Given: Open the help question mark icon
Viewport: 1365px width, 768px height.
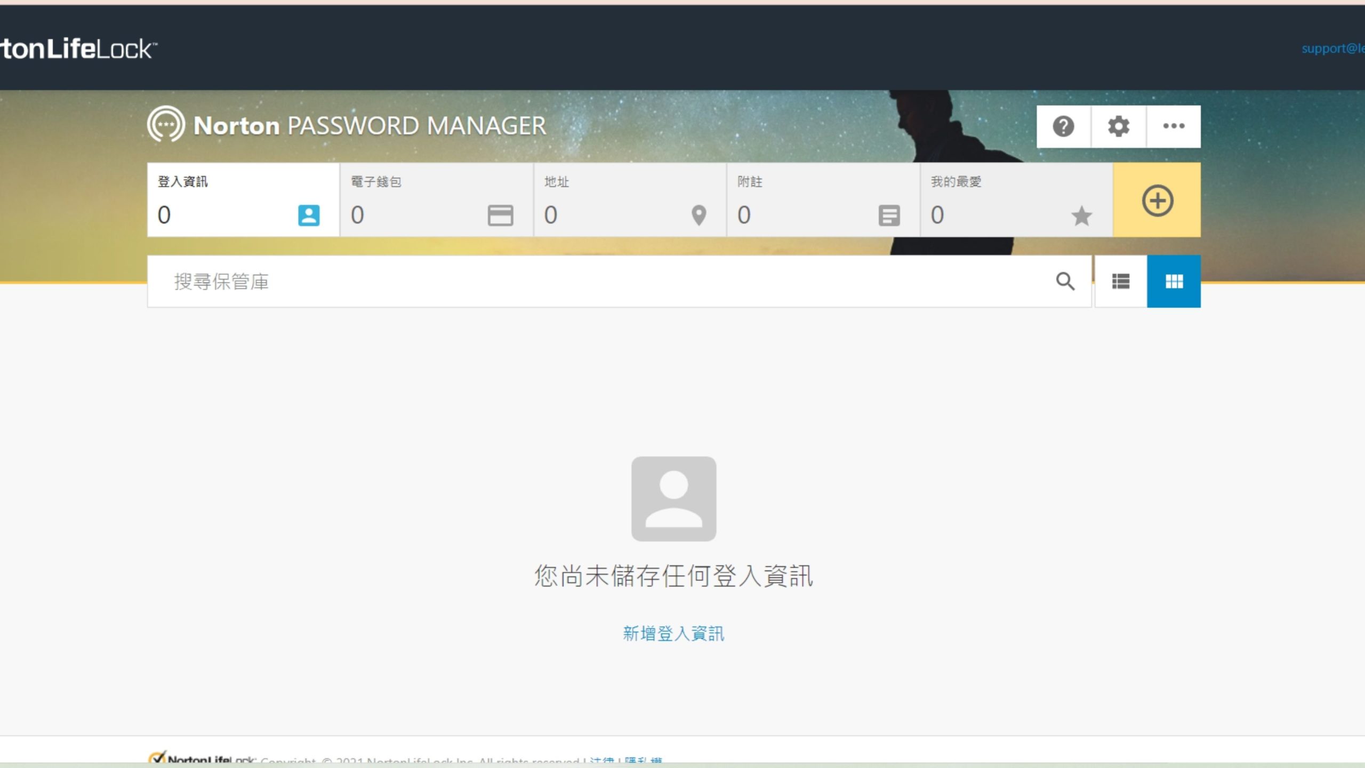Looking at the screenshot, I should pyautogui.click(x=1063, y=126).
